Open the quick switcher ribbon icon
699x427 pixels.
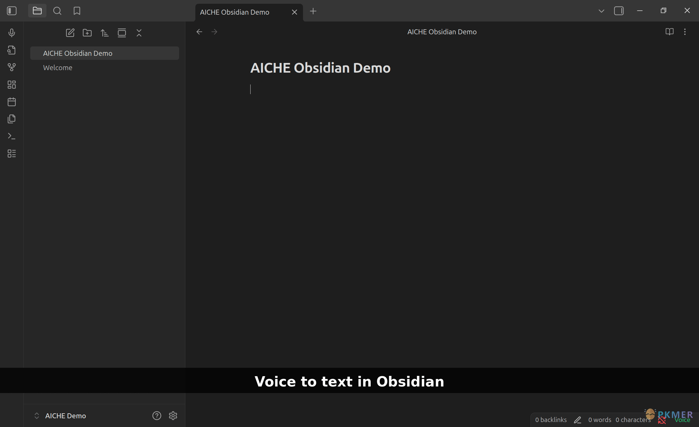(x=12, y=50)
